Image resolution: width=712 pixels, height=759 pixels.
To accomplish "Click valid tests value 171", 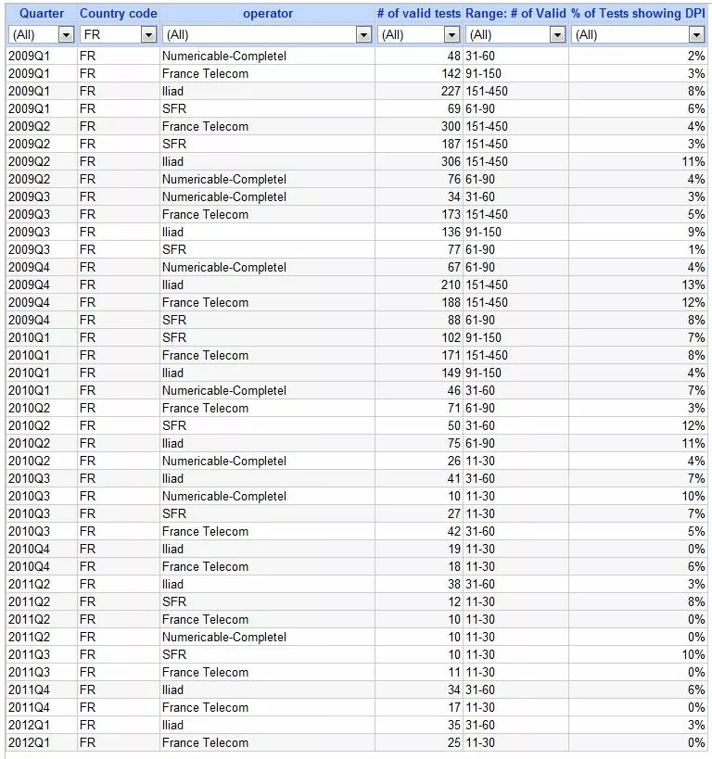I will pyautogui.click(x=451, y=355).
